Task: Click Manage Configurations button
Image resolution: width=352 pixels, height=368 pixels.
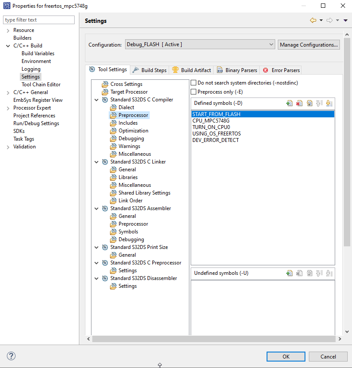Action: pyautogui.click(x=309, y=44)
